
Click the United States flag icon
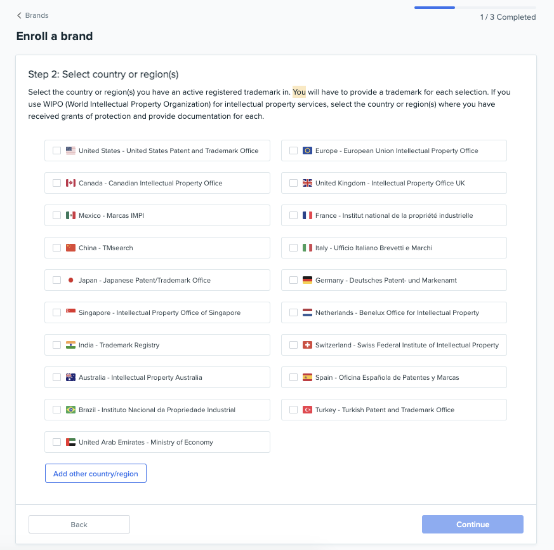70,151
